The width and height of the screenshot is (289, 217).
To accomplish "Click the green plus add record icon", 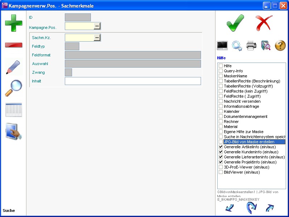I will coord(13,23).
